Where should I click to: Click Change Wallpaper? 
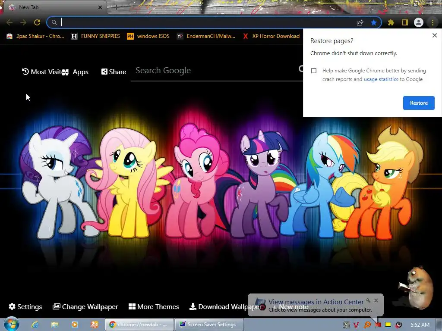click(85, 306)
